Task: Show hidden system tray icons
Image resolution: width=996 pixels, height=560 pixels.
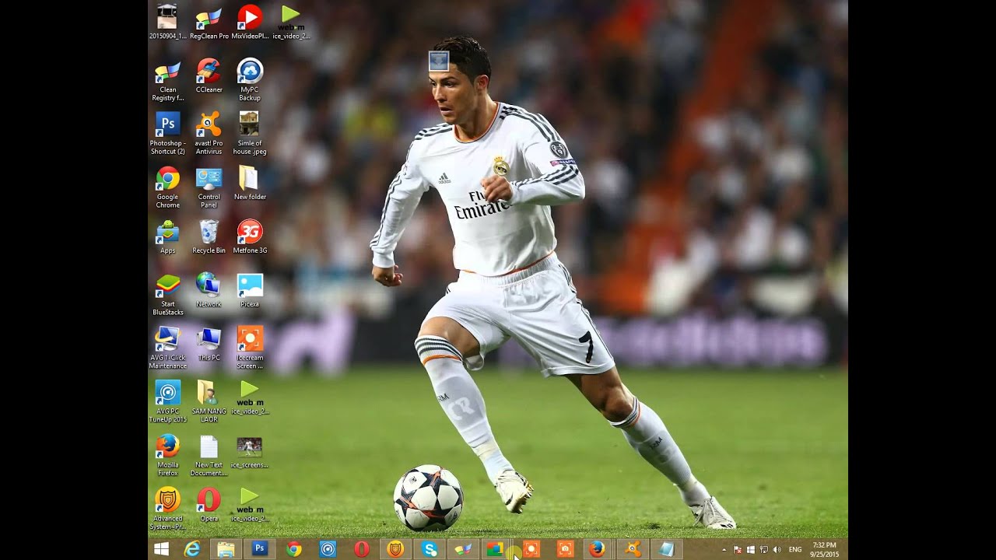Action: 724,550
